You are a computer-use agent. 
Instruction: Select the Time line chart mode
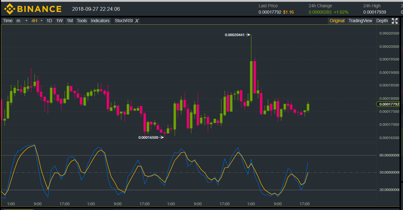point(8,21)
